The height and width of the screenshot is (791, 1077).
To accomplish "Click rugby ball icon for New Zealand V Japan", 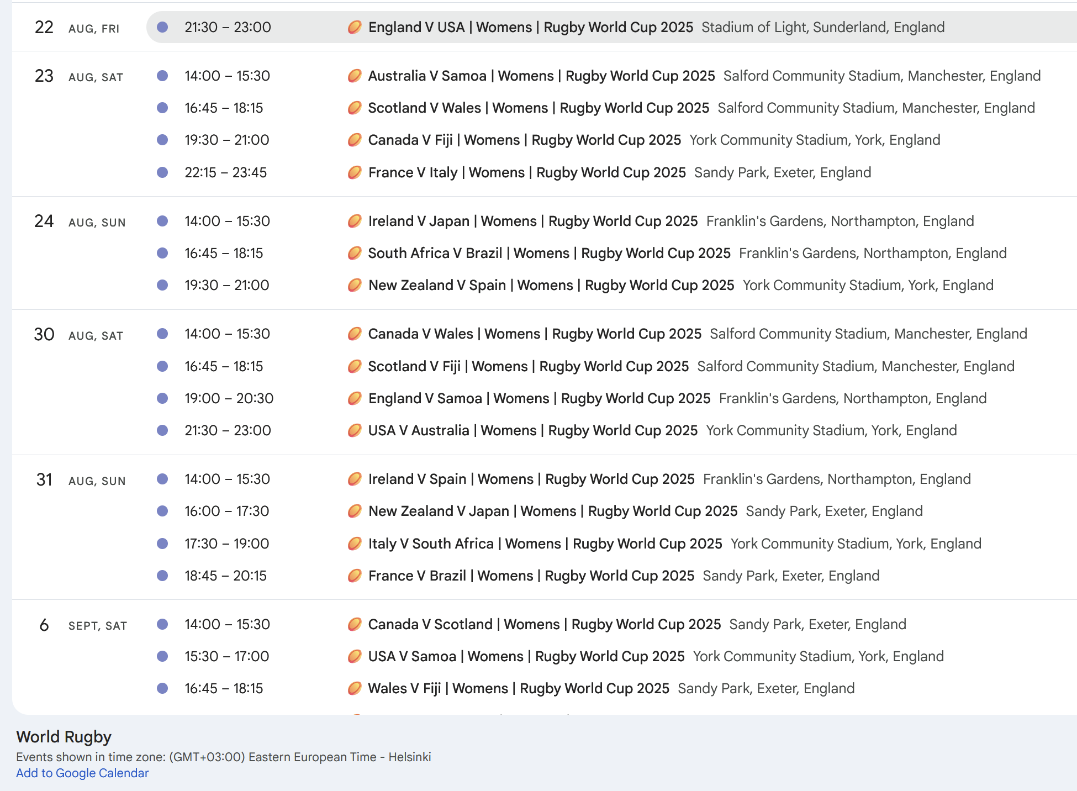I will click(x=355, y=511).
